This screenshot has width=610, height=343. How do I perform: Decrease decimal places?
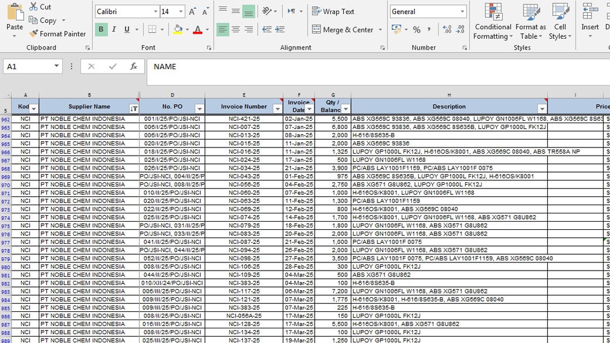click(460, 30)
